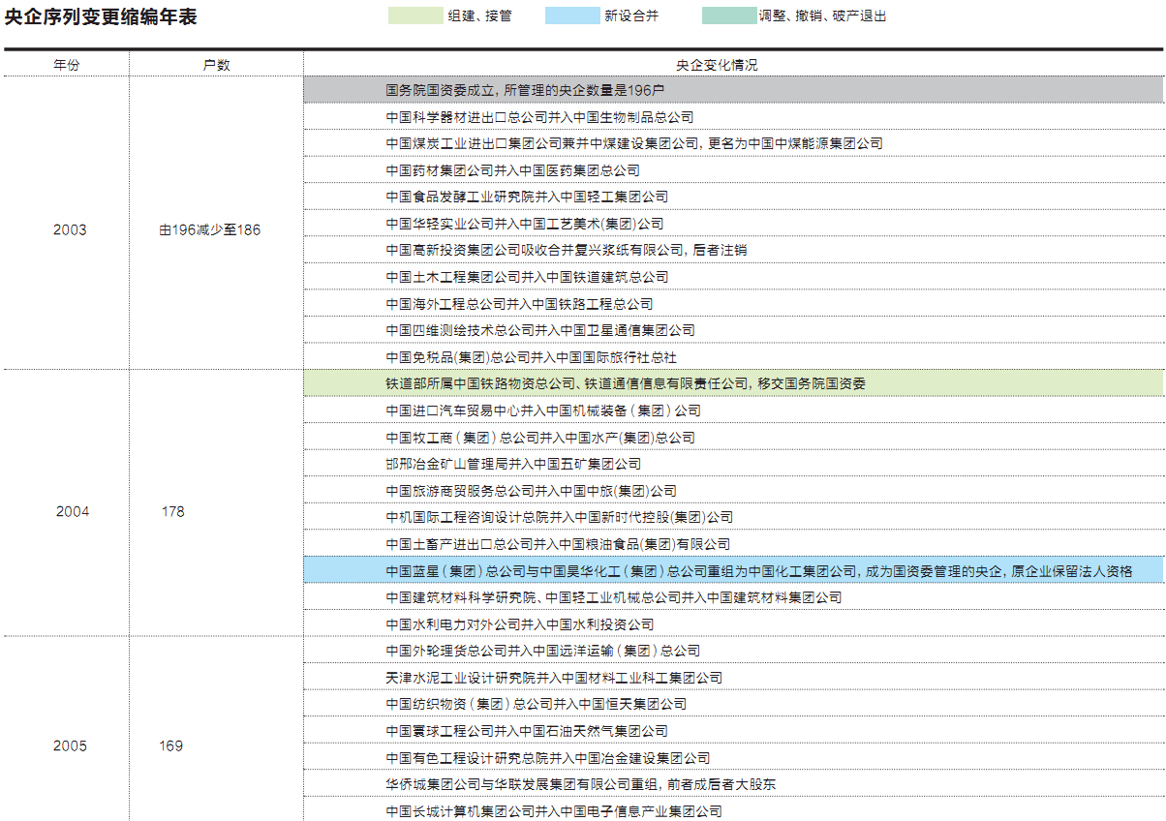The height and width of the screenshot is (821, 1166).
Task: Select row 中国纺织物资(集团)总公司并入中国恒天集团公司
Action: click(733, 704)
